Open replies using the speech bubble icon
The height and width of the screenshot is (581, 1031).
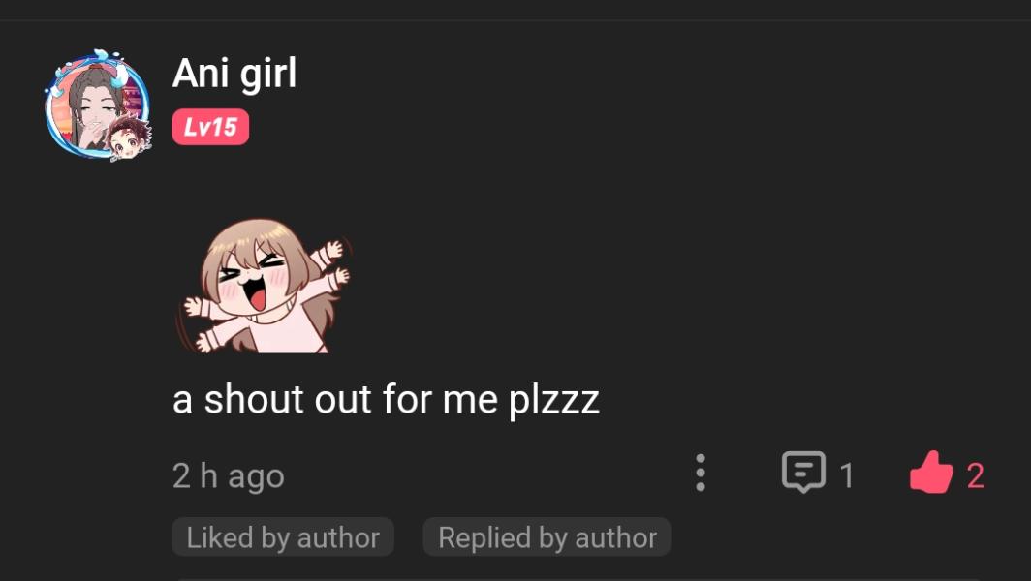pyautogui.click(x=803, y=473)
